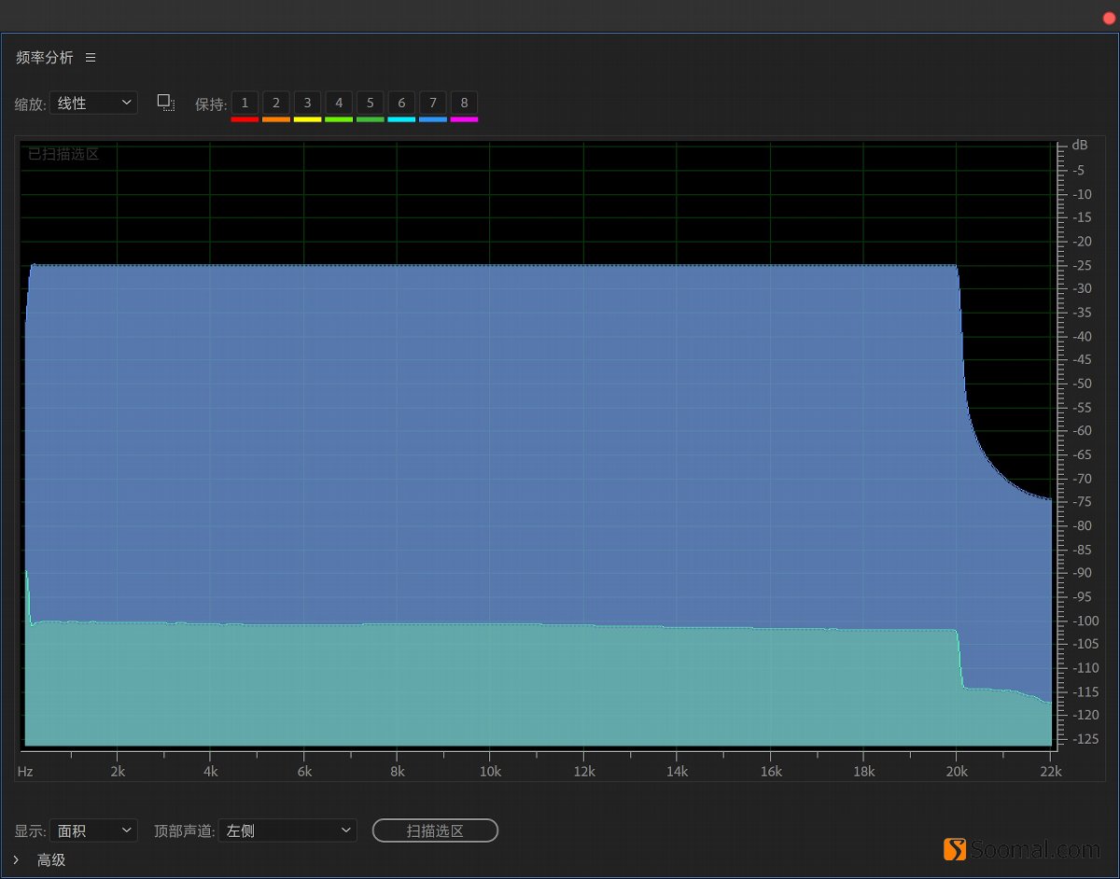Select hold snapshot slot 2
The image size is (1120, 879).
point(276,103)
